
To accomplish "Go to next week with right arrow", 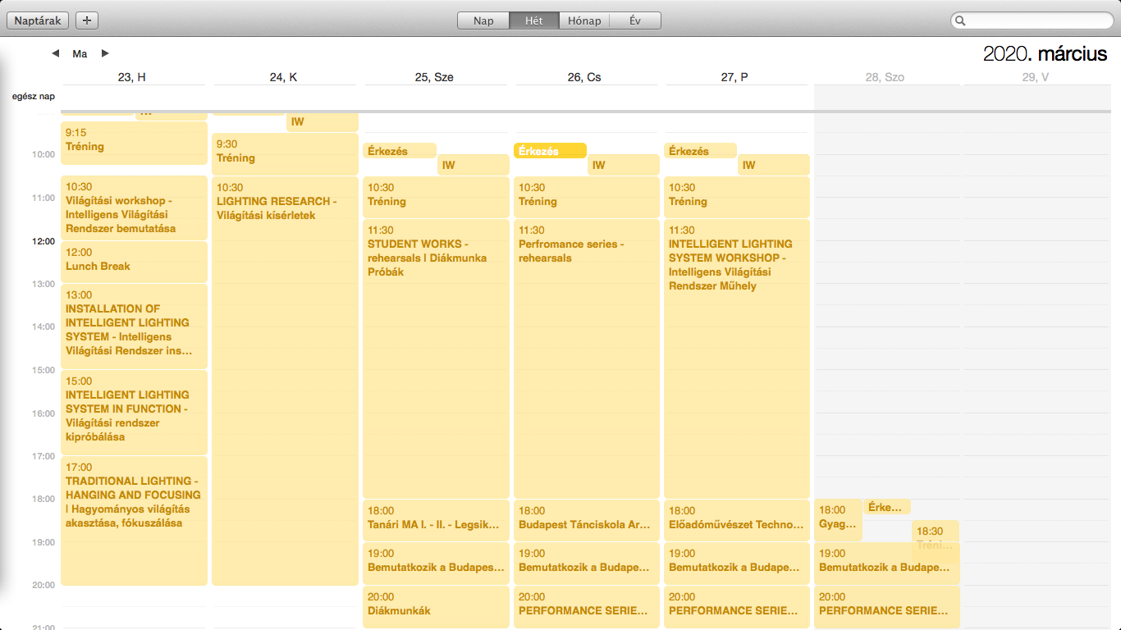I will pos(105,53).
